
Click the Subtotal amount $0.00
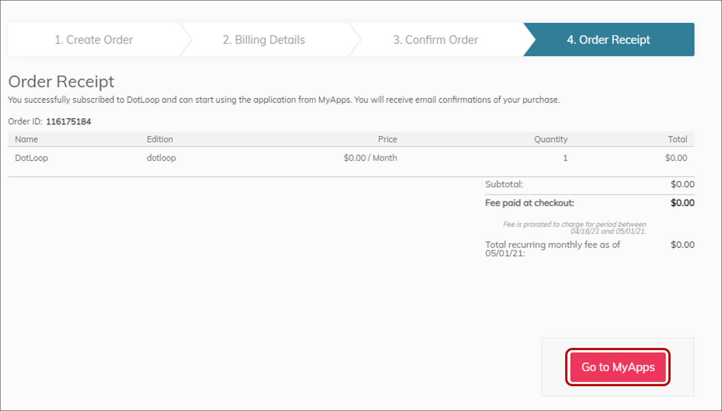(x=683, y=184)
